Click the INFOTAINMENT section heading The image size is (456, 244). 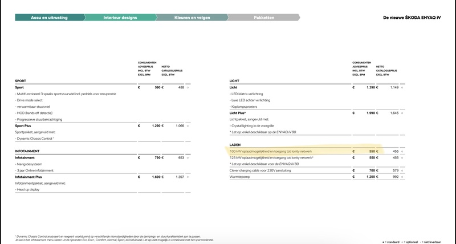tap(27, 151)
